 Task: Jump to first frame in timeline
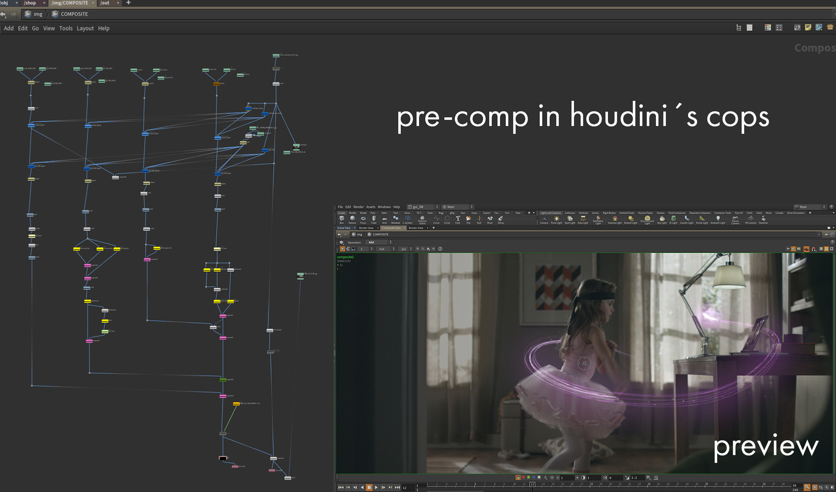tap(341, 487)
